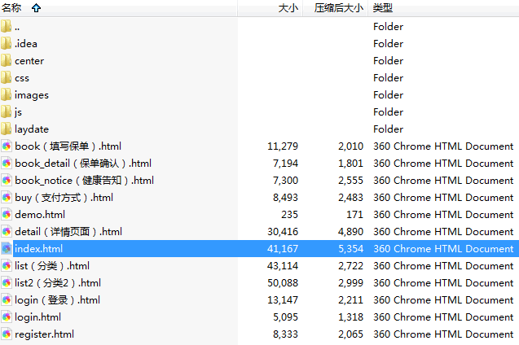Click the register.html file icon
This screenshot has height=345, width=519.
click(7, 334)
